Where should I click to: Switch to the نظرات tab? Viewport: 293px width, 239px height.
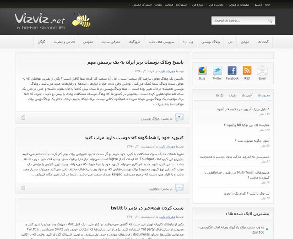[x=232, y=95]
